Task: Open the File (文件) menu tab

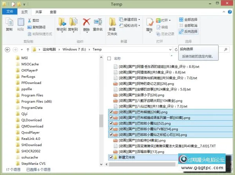Action: click(10, 12)
